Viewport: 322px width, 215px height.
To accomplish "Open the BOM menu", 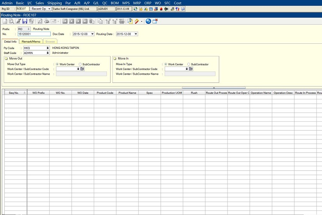I will (x=114, y=3).
